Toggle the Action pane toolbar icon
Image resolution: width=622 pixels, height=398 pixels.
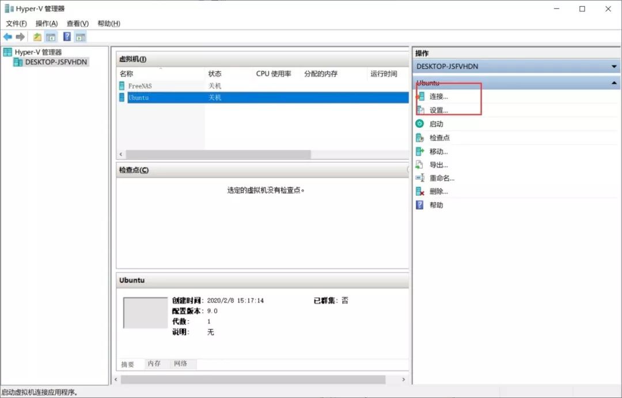(x=81, y=37)
